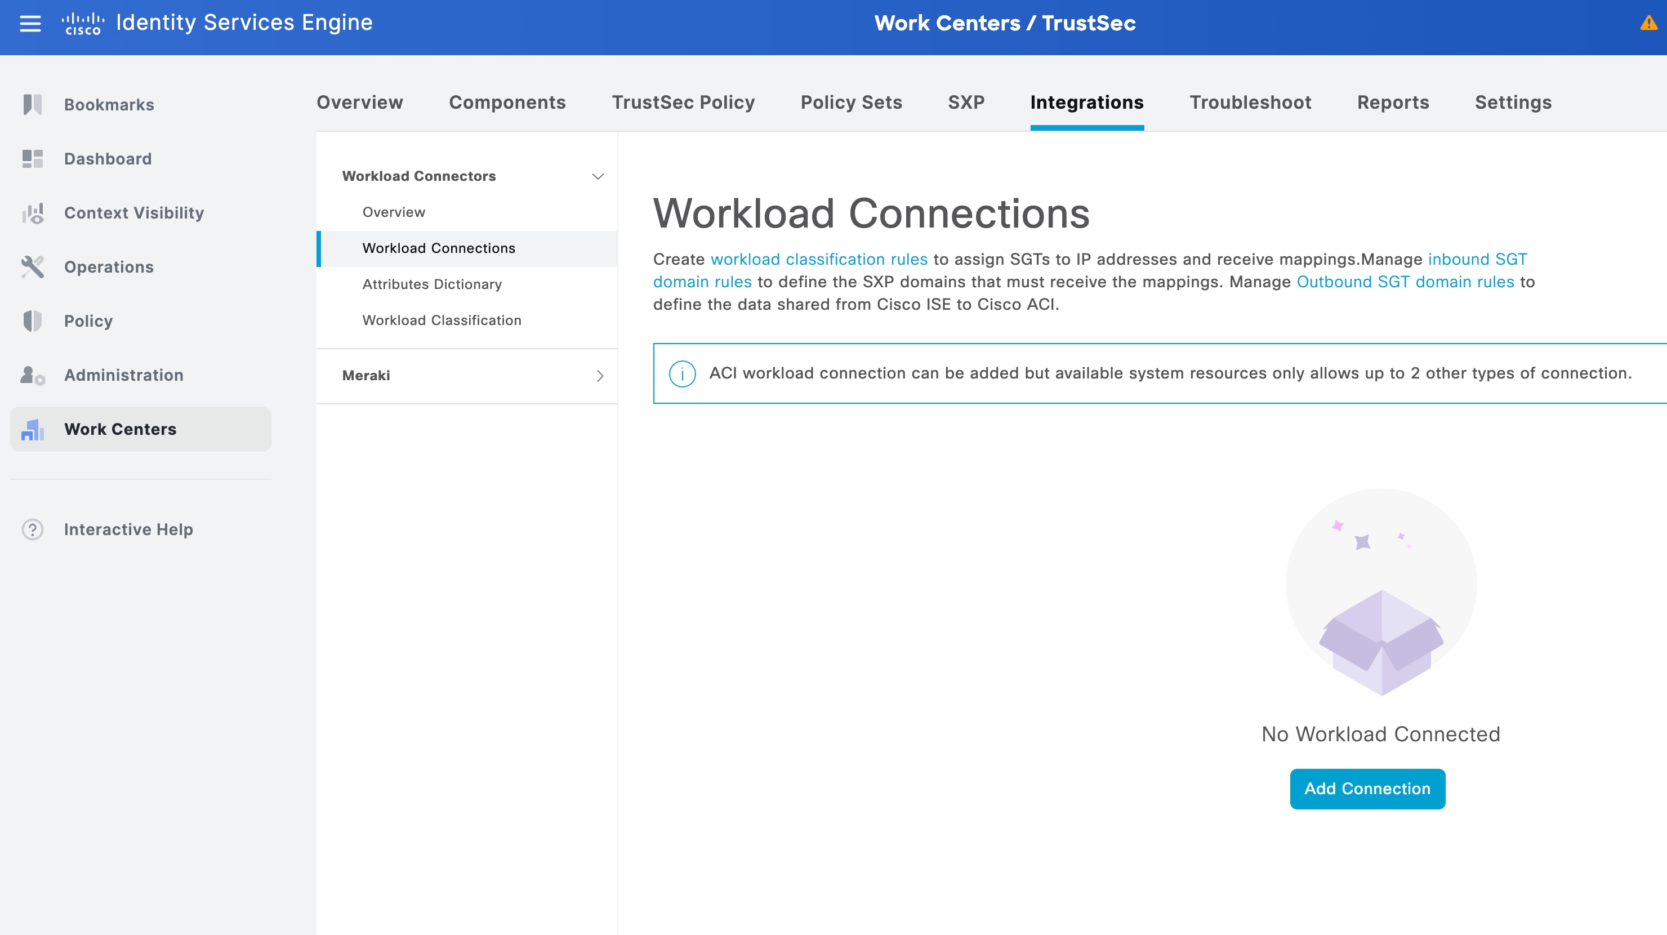
Task: Select Attributes Dictionary in side menu
Action: point(431,284)
